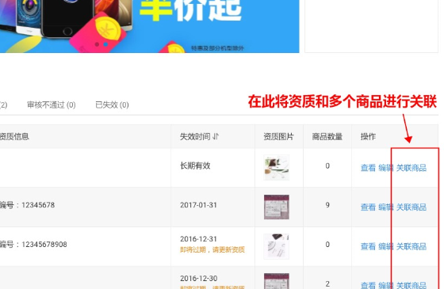
Task: Click 关联商品 in the 2017-01-31 row
Action: pos(411,207)
